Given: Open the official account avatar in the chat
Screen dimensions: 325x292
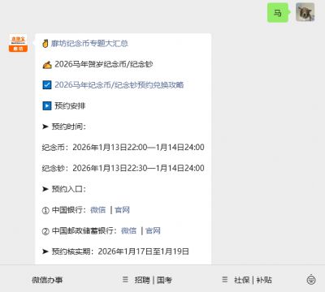Looking at the screenshot, I should point(18,43).
